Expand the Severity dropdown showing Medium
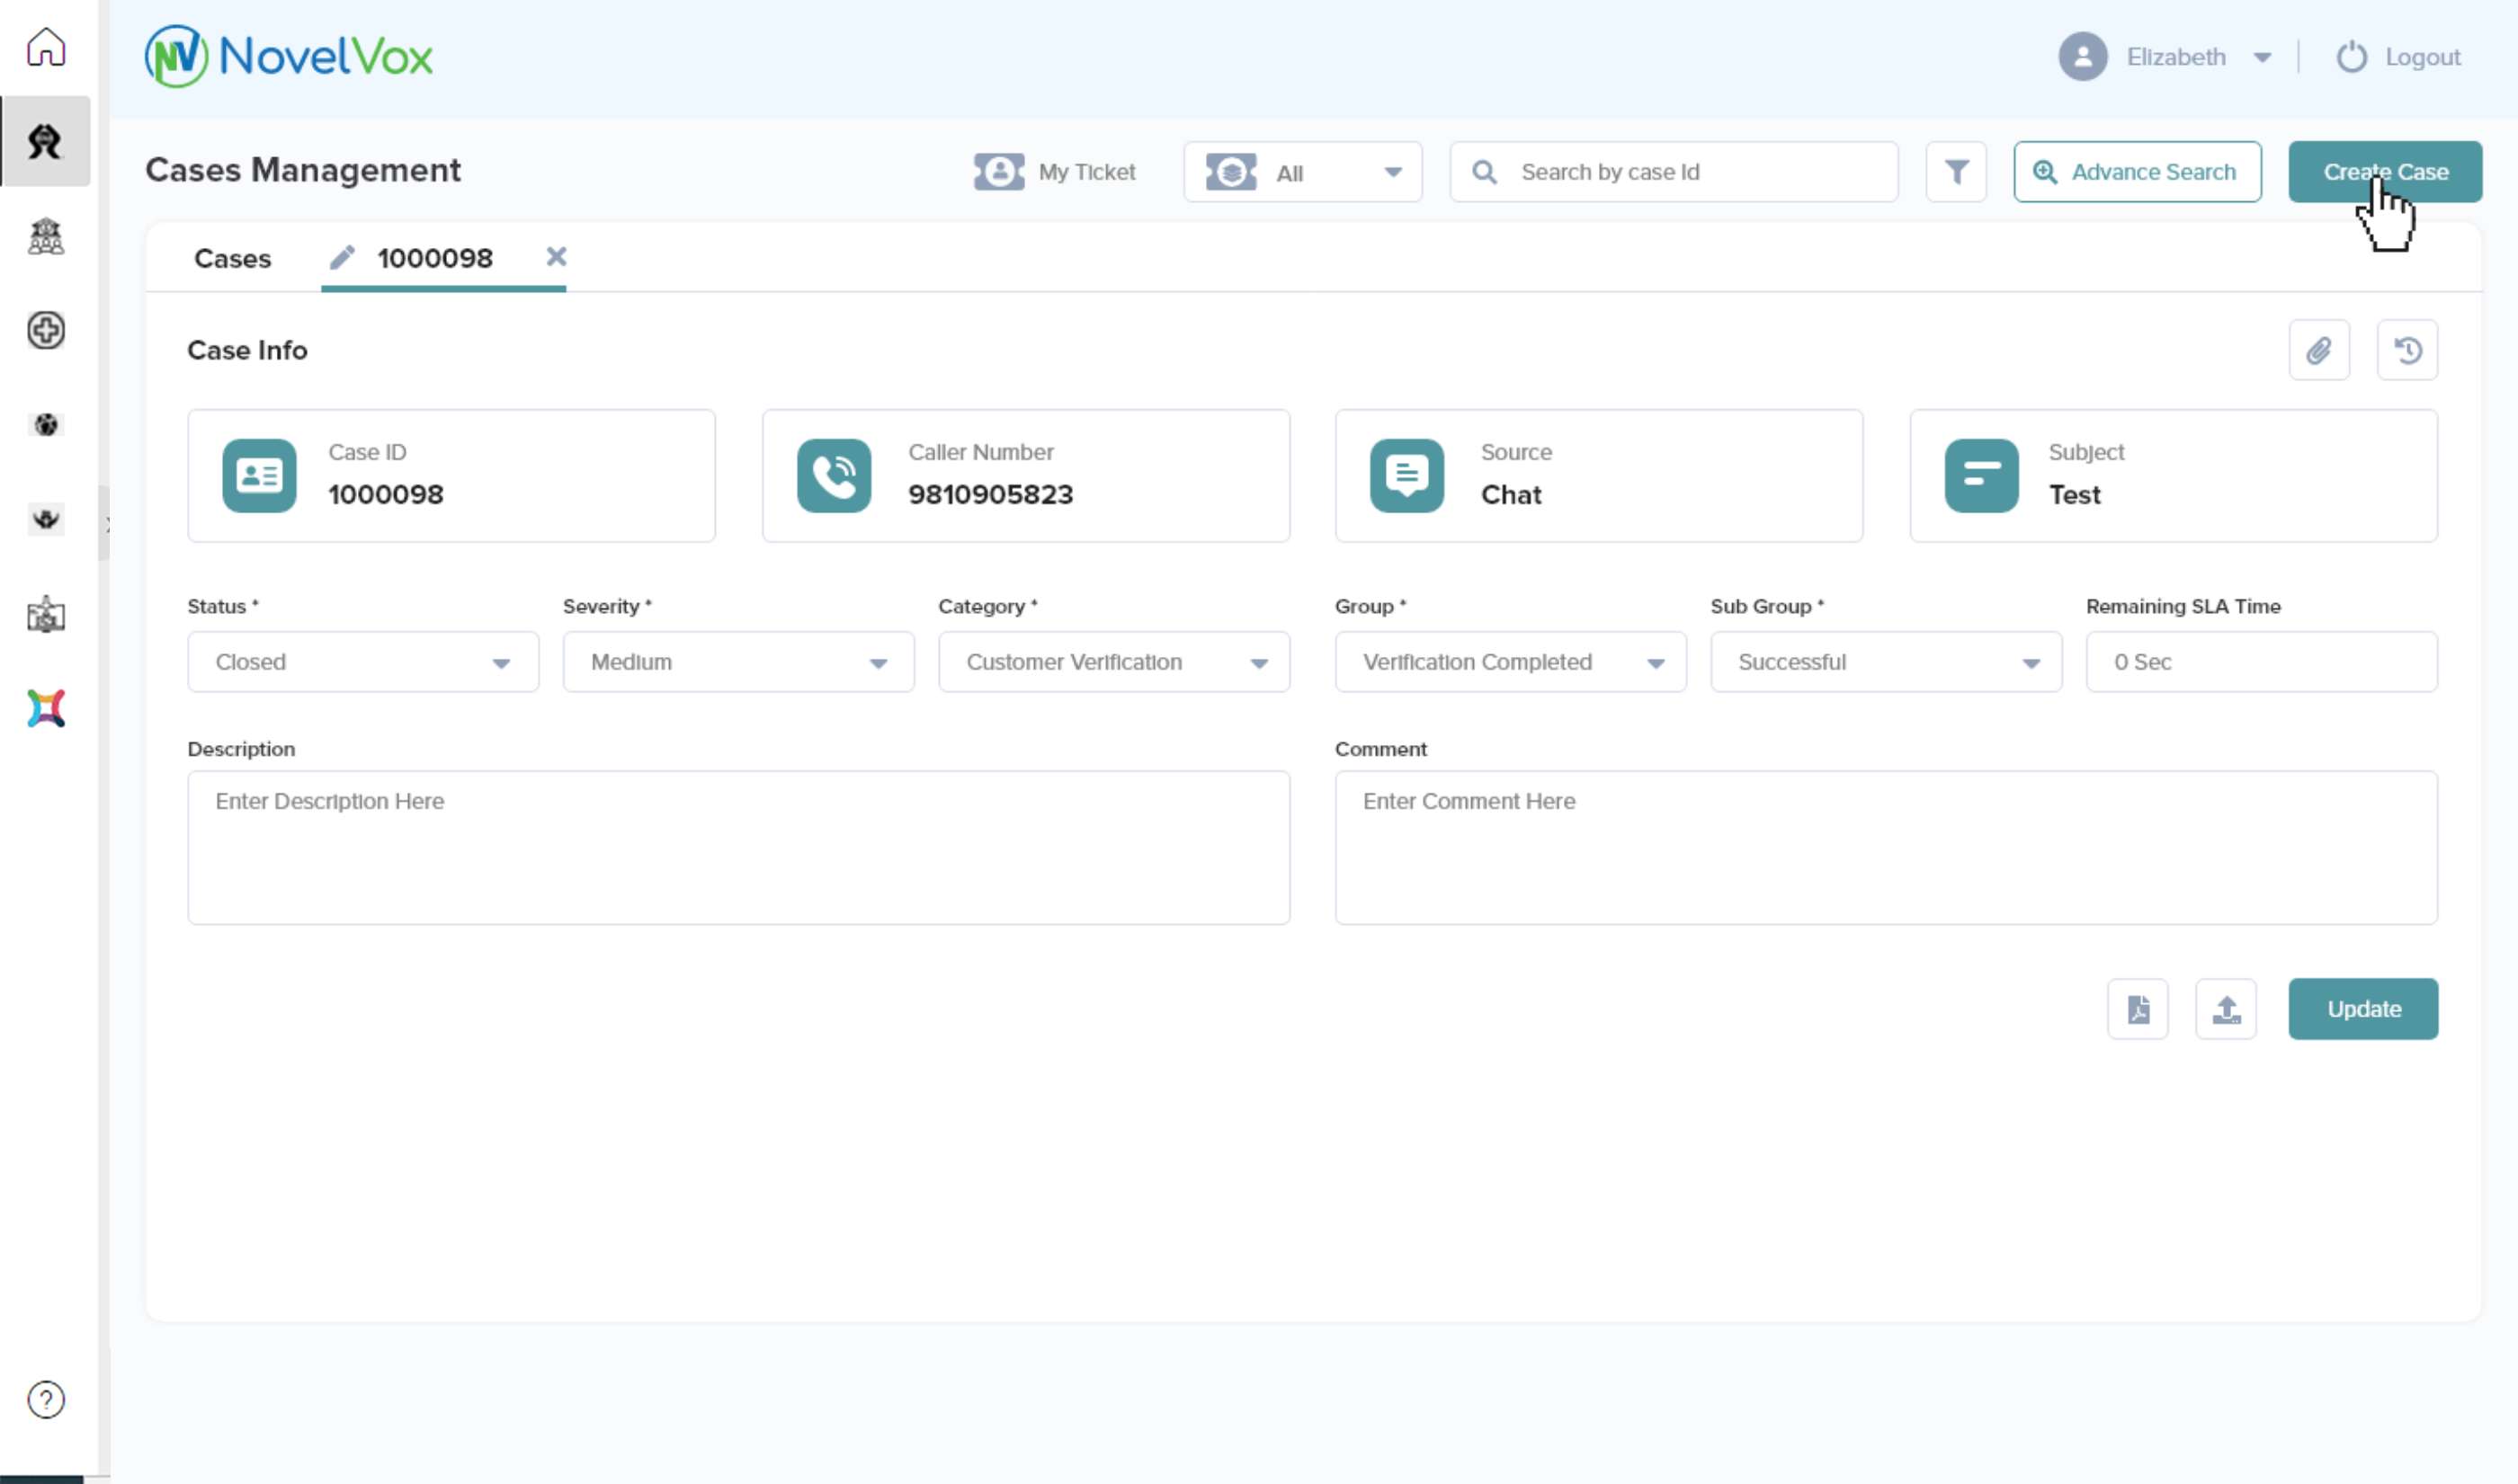 click(737, 662)
